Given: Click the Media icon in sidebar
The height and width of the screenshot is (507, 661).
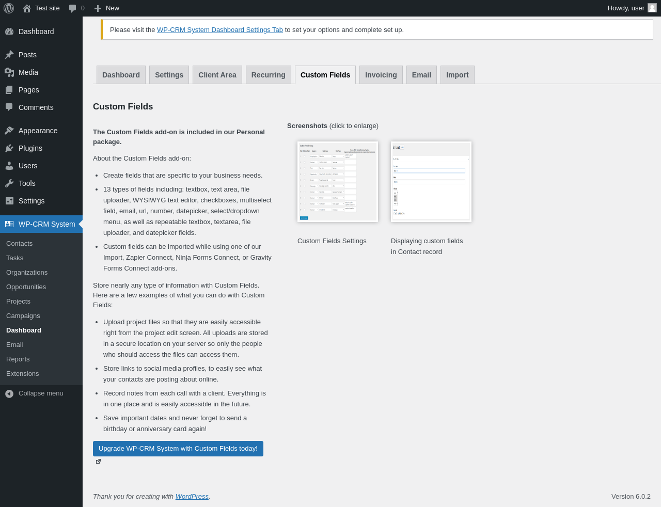Looking at the screenshot, I should [x=9, y=72].
